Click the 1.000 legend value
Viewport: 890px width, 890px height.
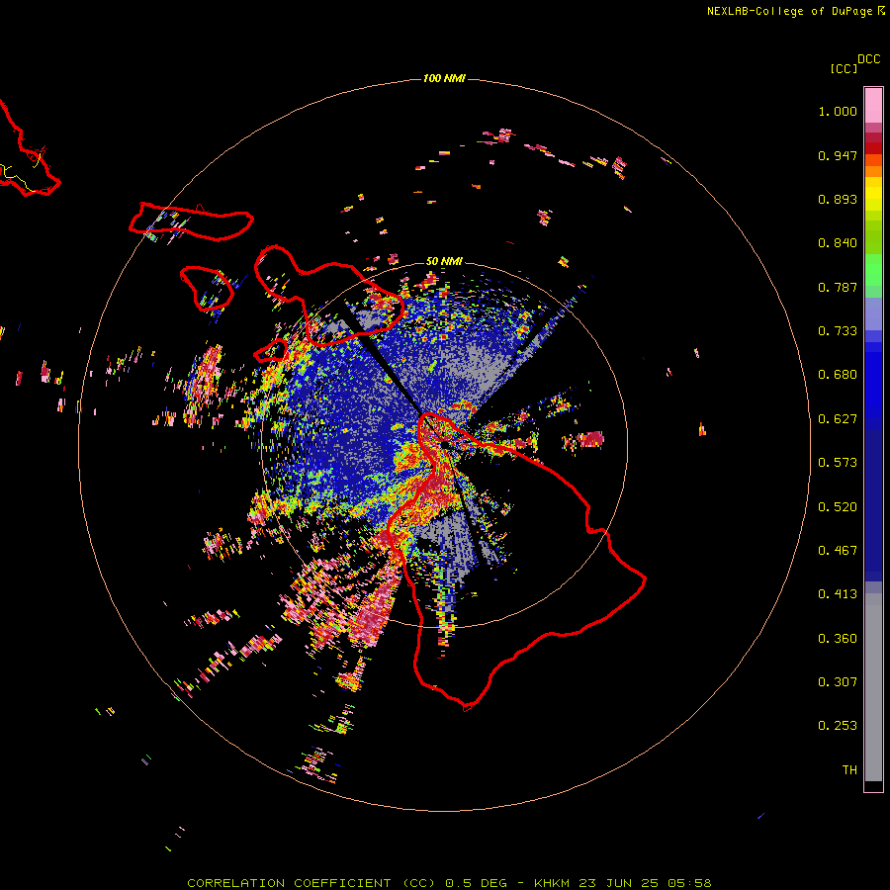(x=838, y=111)
